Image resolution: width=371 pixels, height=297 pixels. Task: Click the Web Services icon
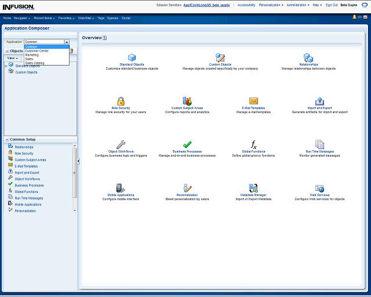(x=319, y=188)
